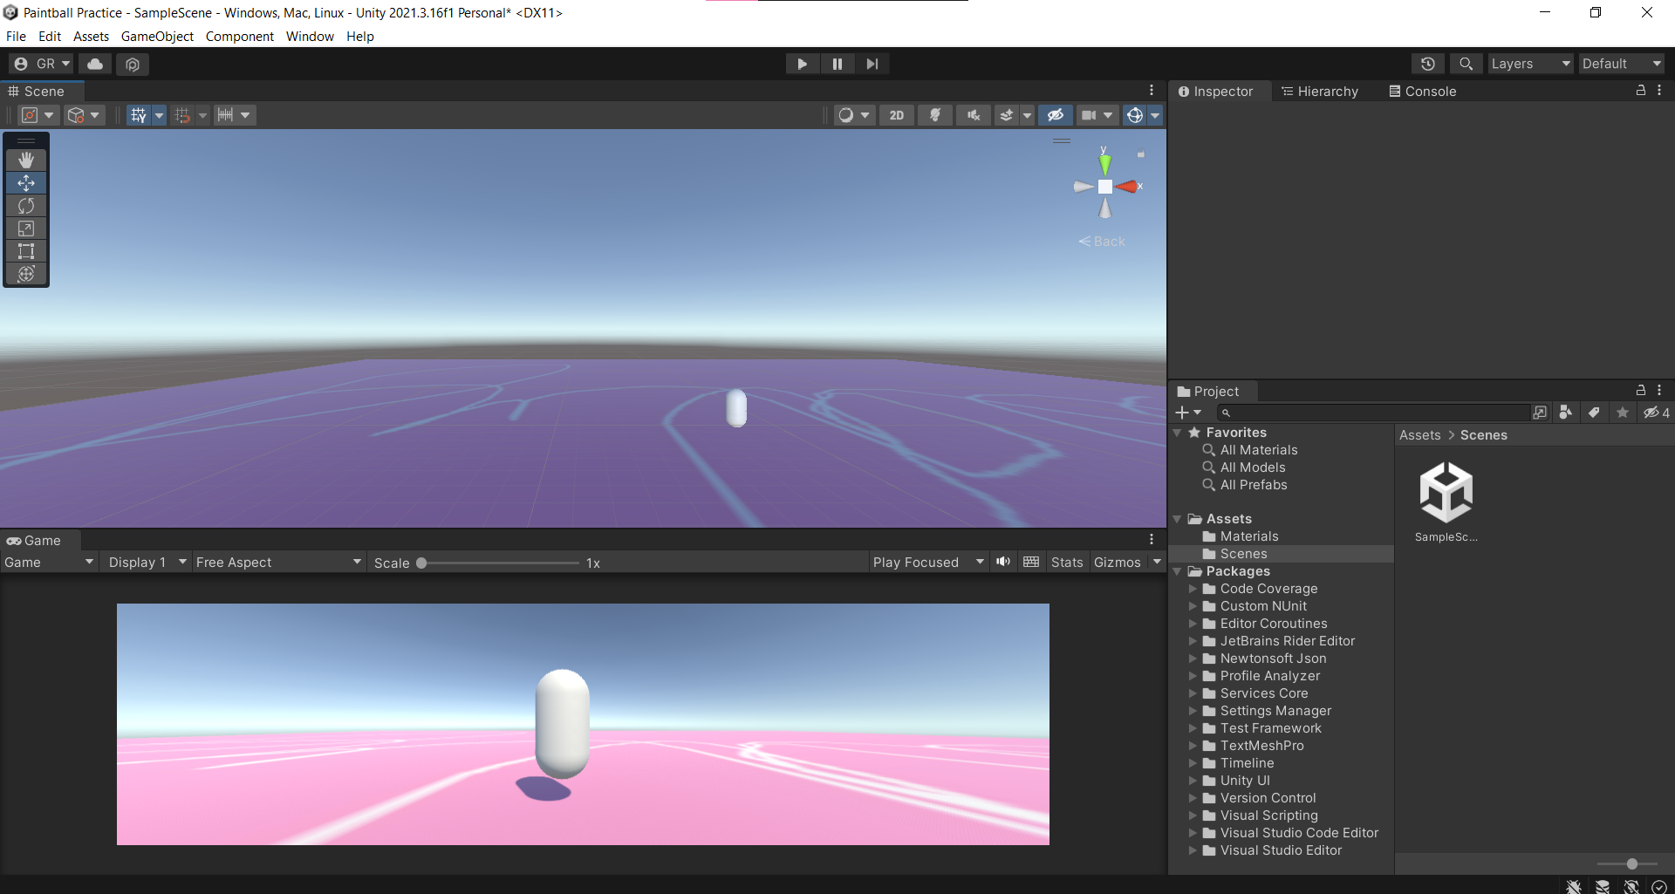The width and height of the screenshot is (1675, 894).
Task: Switch to the Console tab
Action: pyautogui.click(x=1423, y=92)
